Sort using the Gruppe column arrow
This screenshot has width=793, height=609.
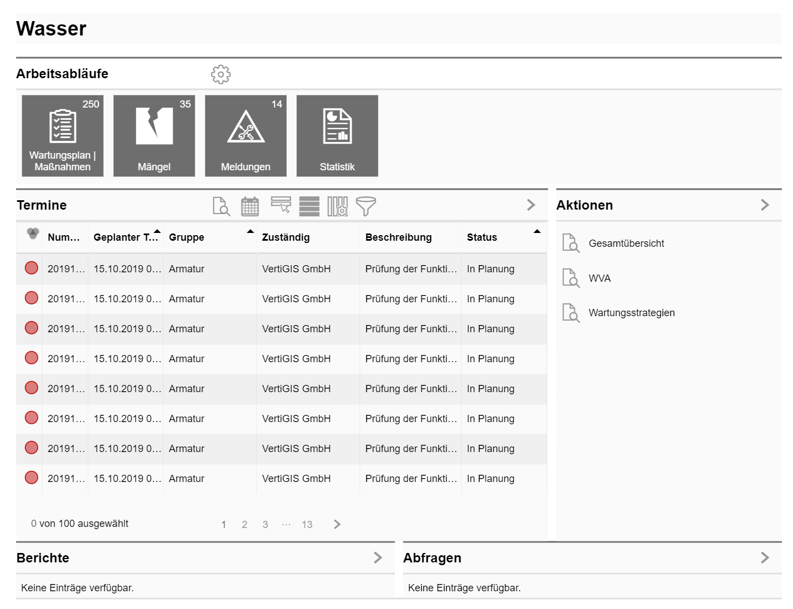[x=250, y=231]
